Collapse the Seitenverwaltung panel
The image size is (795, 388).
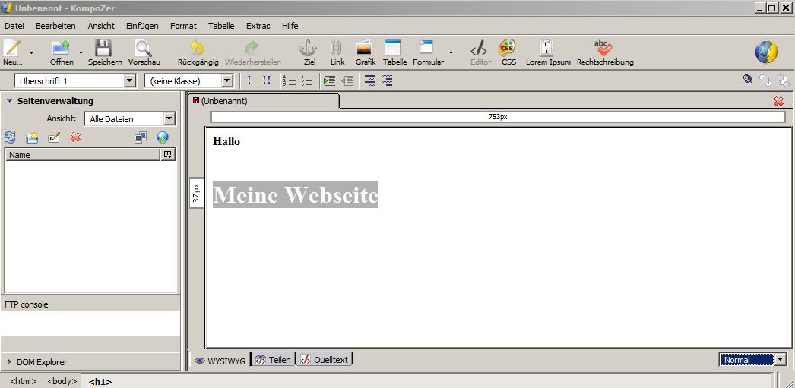click(9, 101)
